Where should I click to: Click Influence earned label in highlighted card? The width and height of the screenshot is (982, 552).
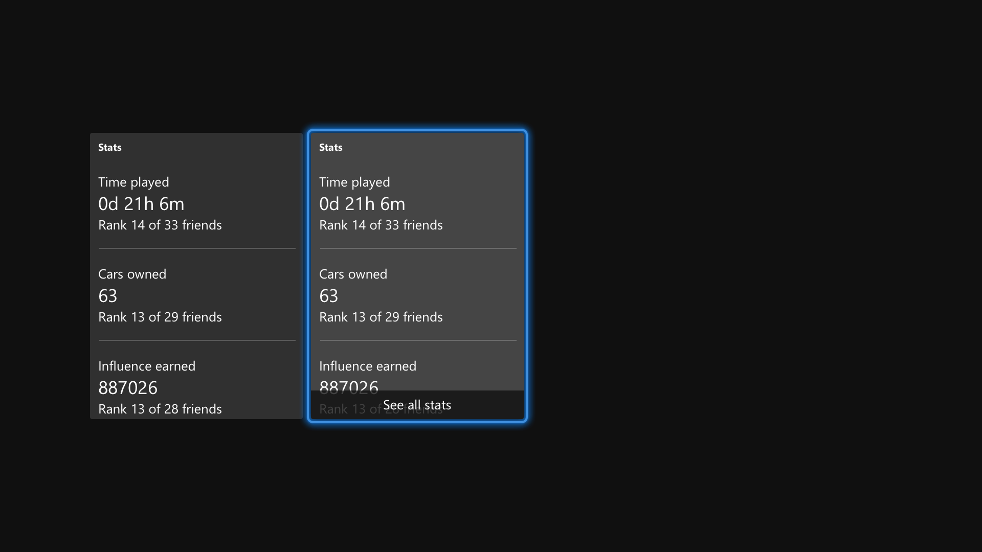(x=368, y=366)
